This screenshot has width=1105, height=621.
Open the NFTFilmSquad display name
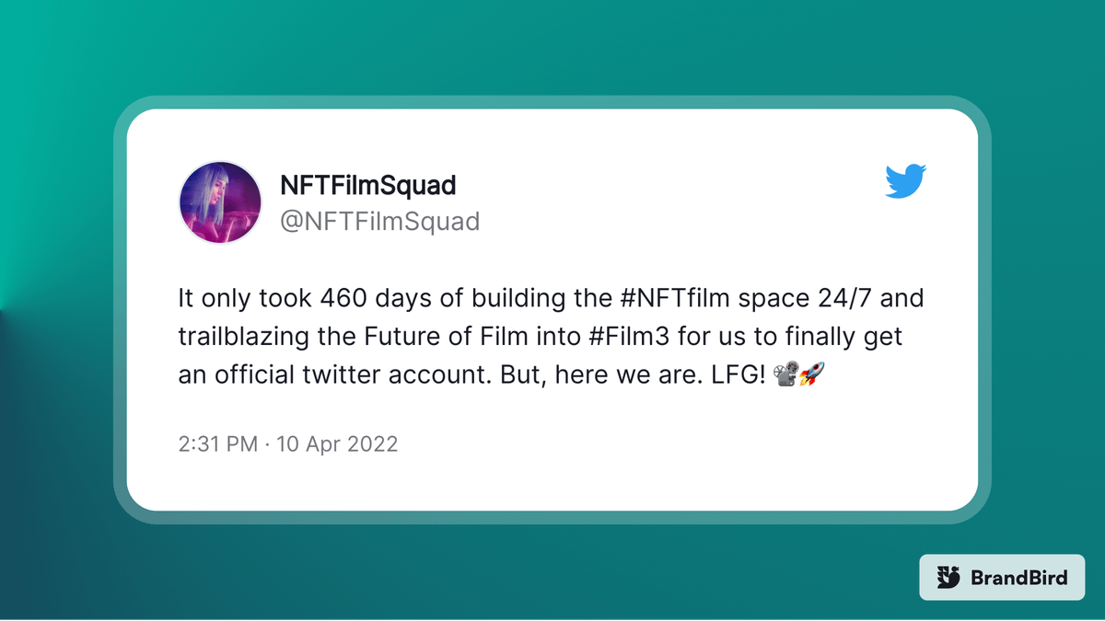367,186
